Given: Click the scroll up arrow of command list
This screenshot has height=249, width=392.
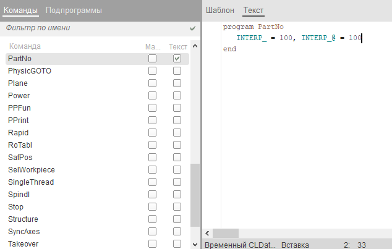Looking at the screenshot, I should (x=195, y=46).
